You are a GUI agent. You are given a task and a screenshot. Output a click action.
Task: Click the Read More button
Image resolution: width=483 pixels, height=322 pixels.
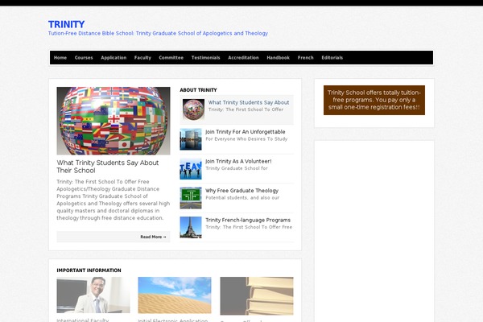pos(114,237)
